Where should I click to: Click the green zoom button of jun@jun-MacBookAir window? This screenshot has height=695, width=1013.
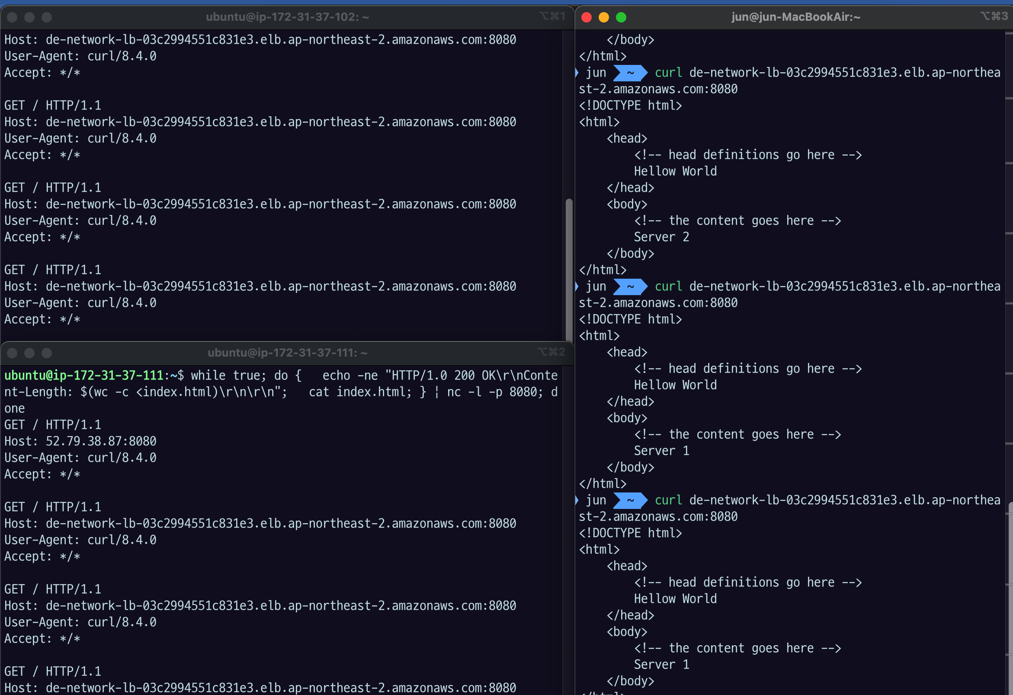coord(621,17)
